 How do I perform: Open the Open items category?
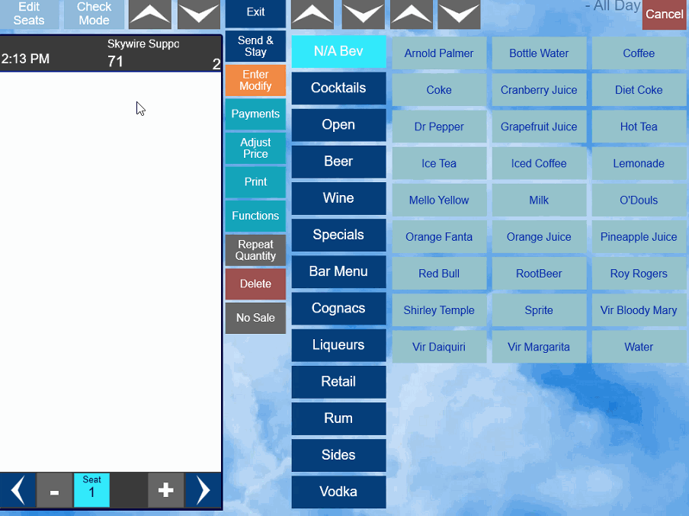(x=338, y=125)
